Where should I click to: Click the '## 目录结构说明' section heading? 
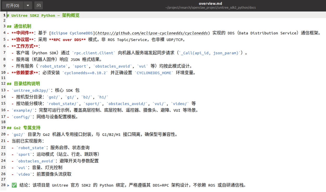[x=23, y=84]
